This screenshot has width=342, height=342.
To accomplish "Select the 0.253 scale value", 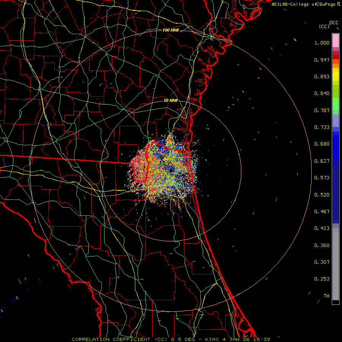I will [322, 279].
